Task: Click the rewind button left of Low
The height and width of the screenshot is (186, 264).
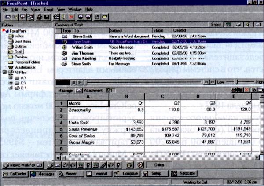Action: coord(206,82)
